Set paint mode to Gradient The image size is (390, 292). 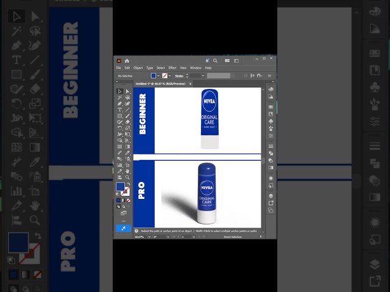click(123, 200)
